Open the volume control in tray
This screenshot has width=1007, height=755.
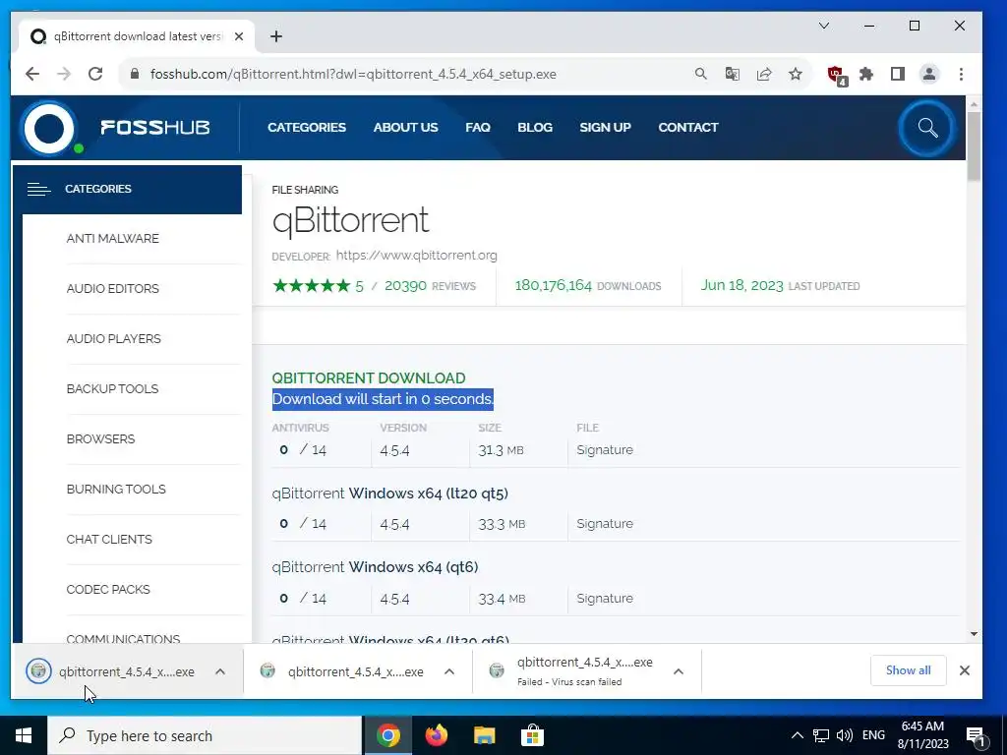tap(845, 735)
